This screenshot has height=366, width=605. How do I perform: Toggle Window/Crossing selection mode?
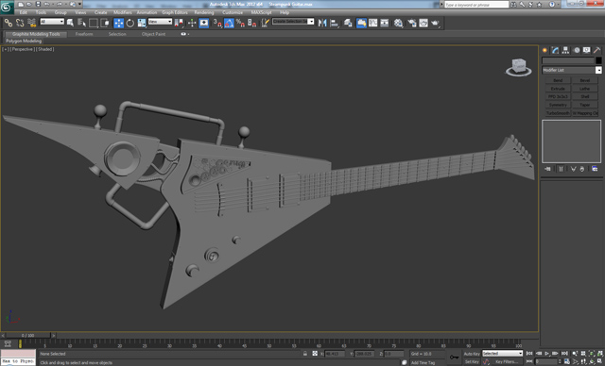[x=105, y=23]
